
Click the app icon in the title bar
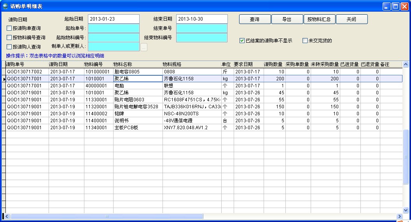point(5,6)
